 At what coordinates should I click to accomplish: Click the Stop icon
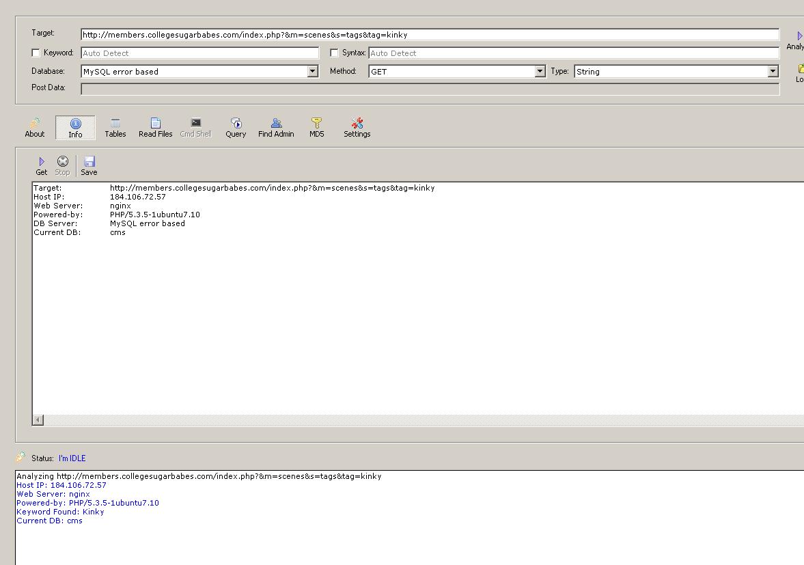63,161
